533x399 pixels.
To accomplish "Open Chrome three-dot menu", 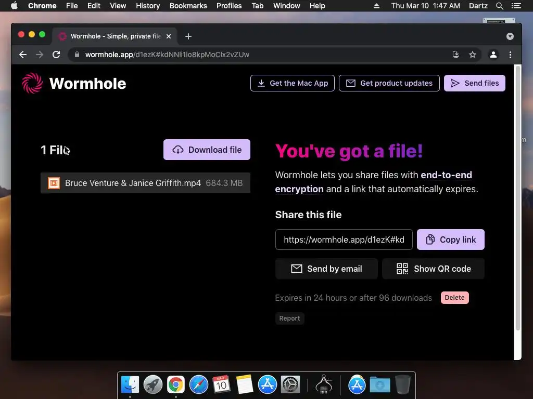I will [510, 55].
